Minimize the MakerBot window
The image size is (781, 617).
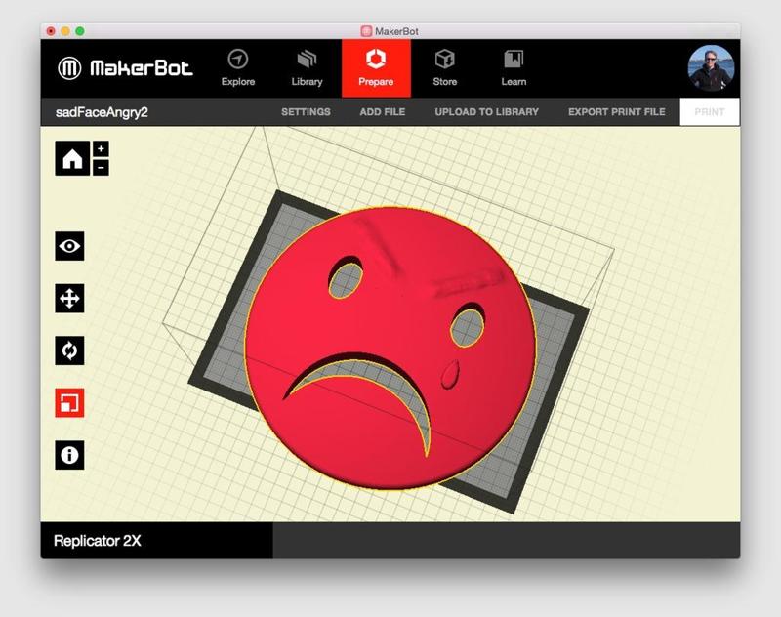point(65,31)
